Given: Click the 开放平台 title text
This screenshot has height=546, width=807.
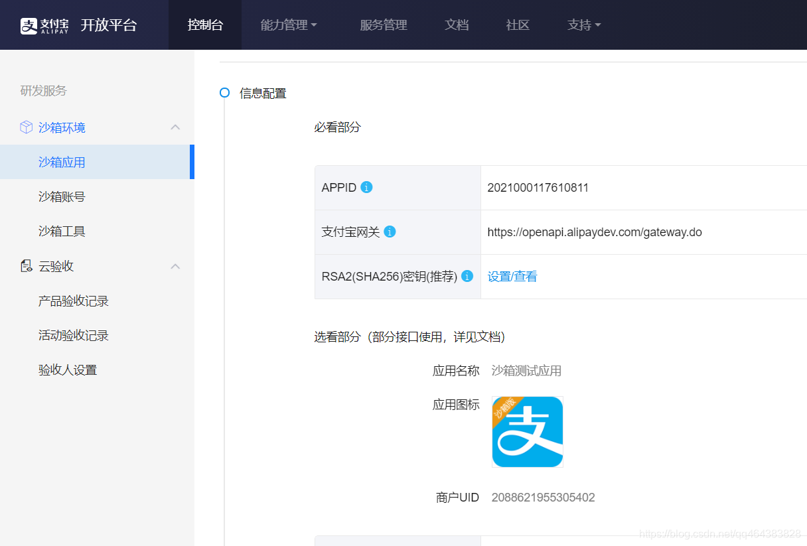Looking at the screenshot, I should (x=109, y=25).
